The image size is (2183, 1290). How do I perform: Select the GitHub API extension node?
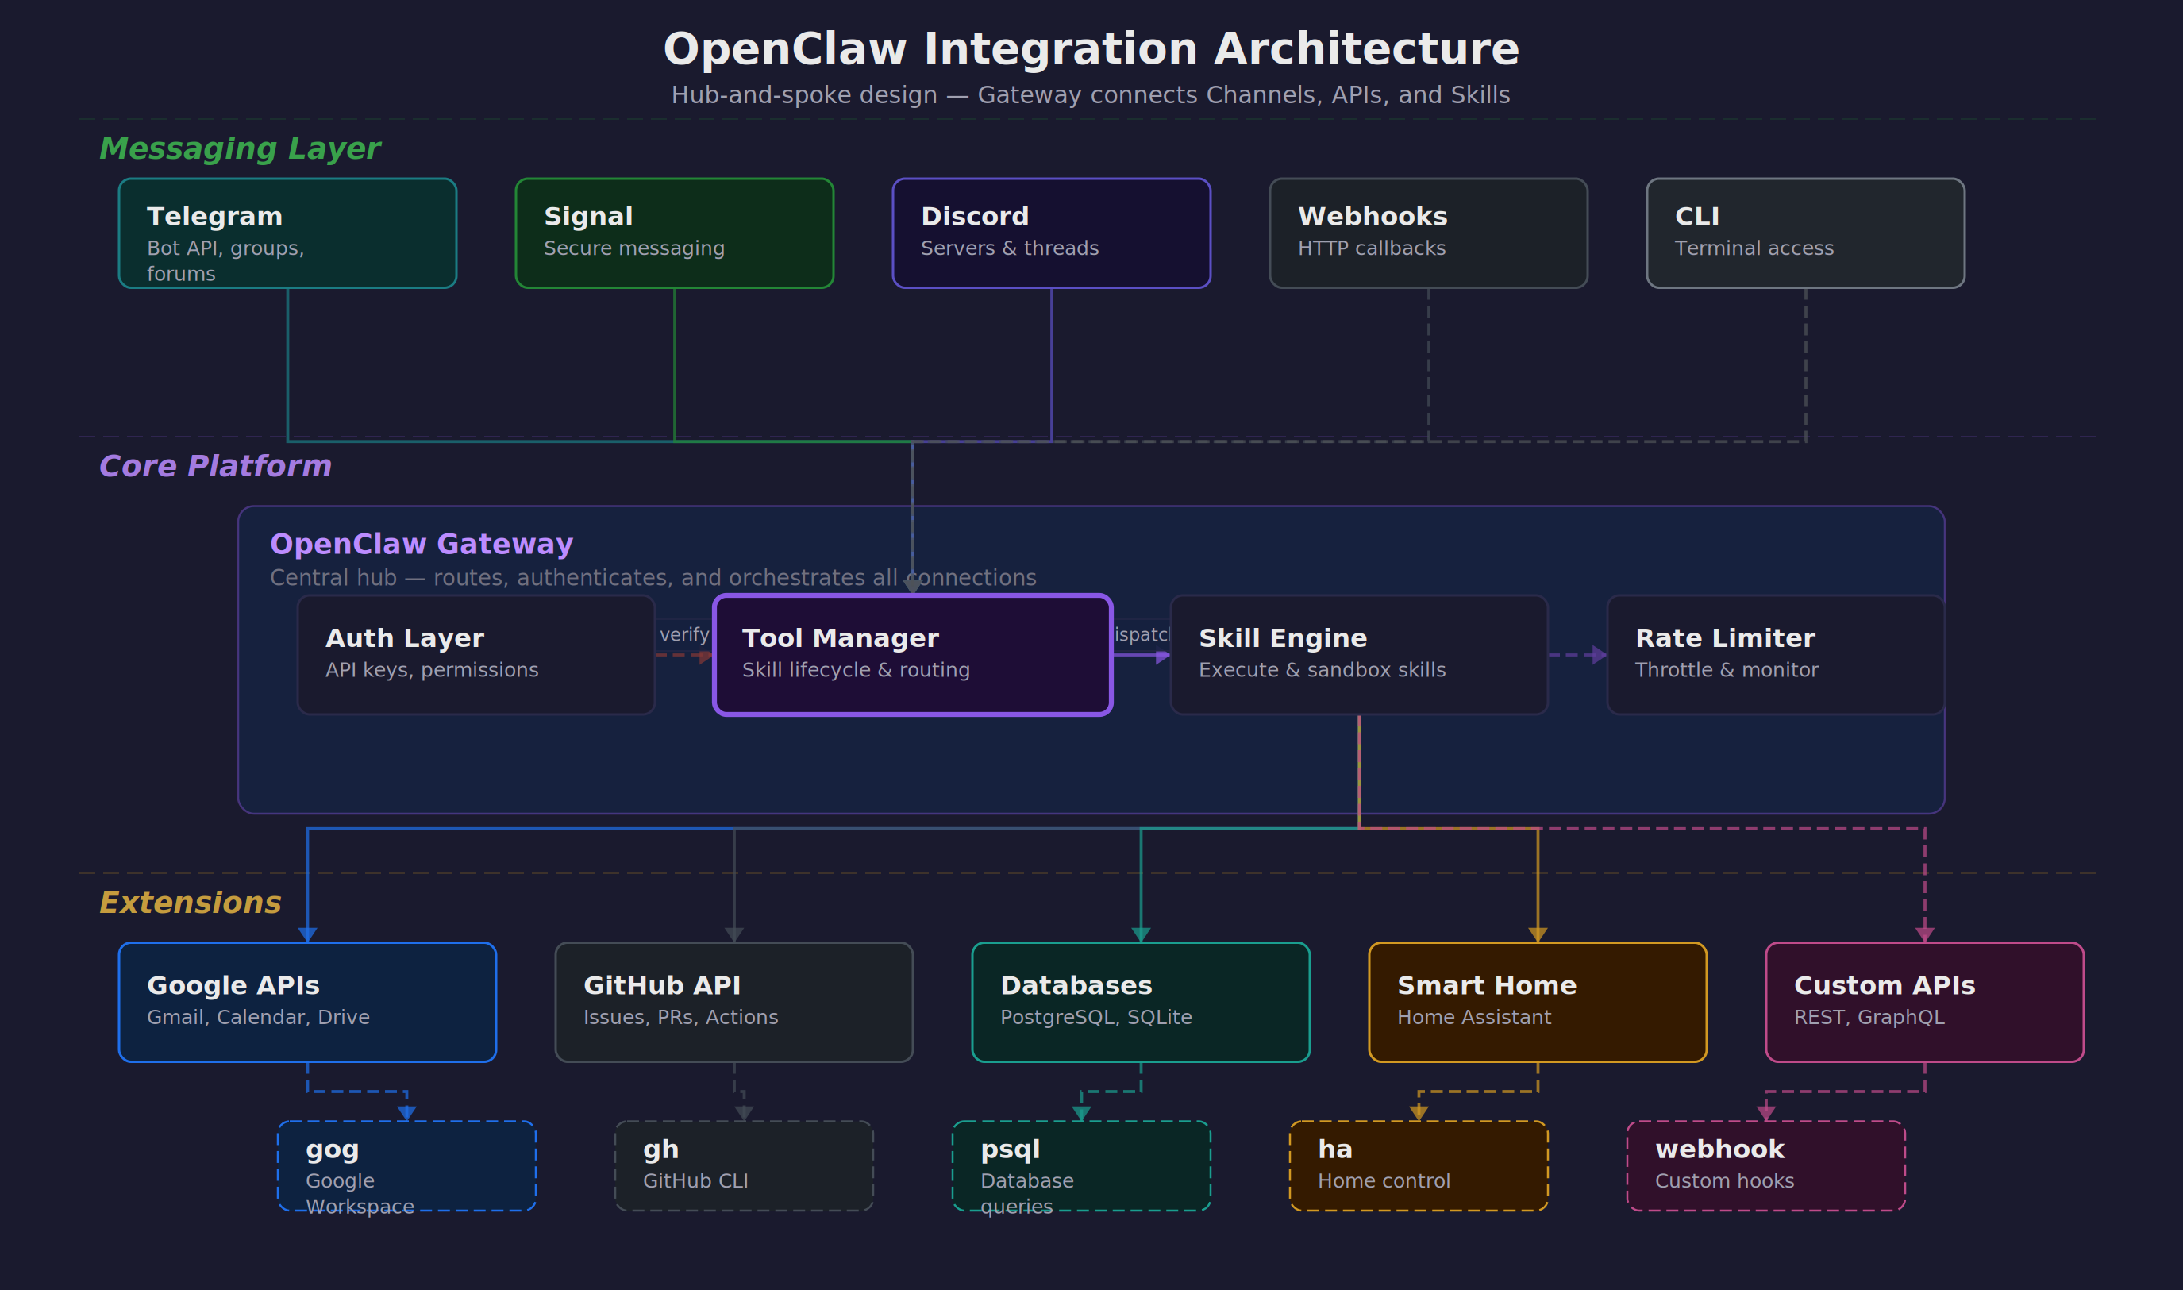pos(734,1001)
